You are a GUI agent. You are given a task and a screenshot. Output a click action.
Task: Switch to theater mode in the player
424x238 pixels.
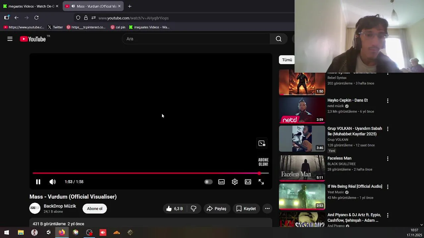pyautogui.click(x=248, y=182)
